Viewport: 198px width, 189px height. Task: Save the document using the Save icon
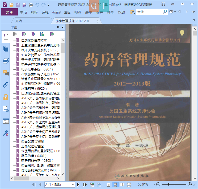(18, 5)
